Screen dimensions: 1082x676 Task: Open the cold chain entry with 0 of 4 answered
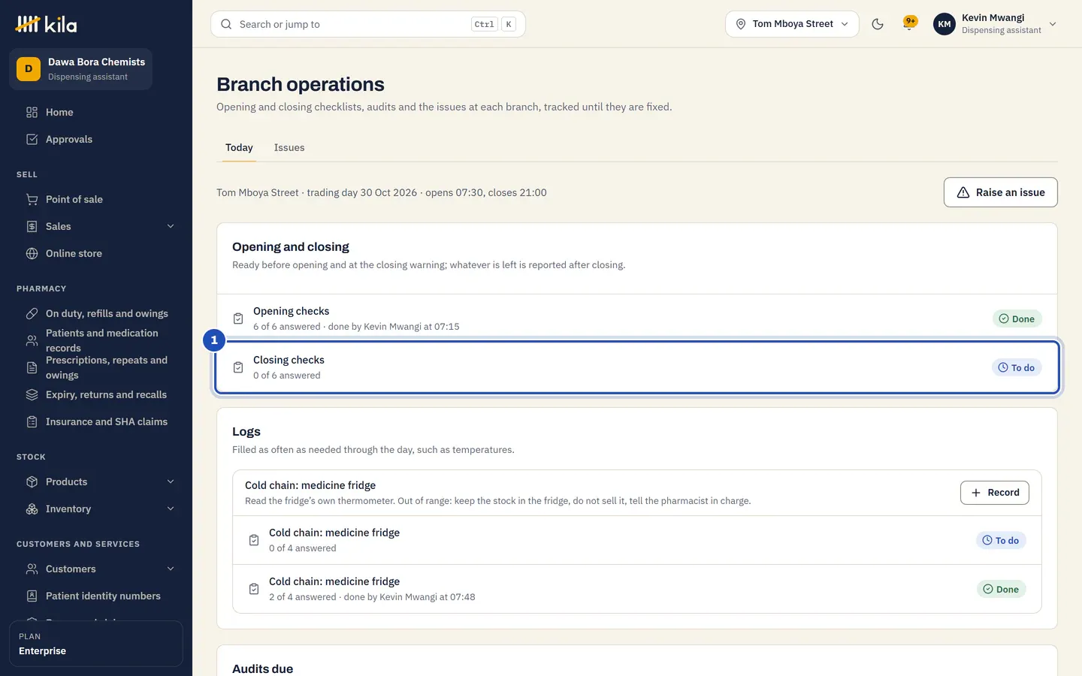tap(637, 540)
